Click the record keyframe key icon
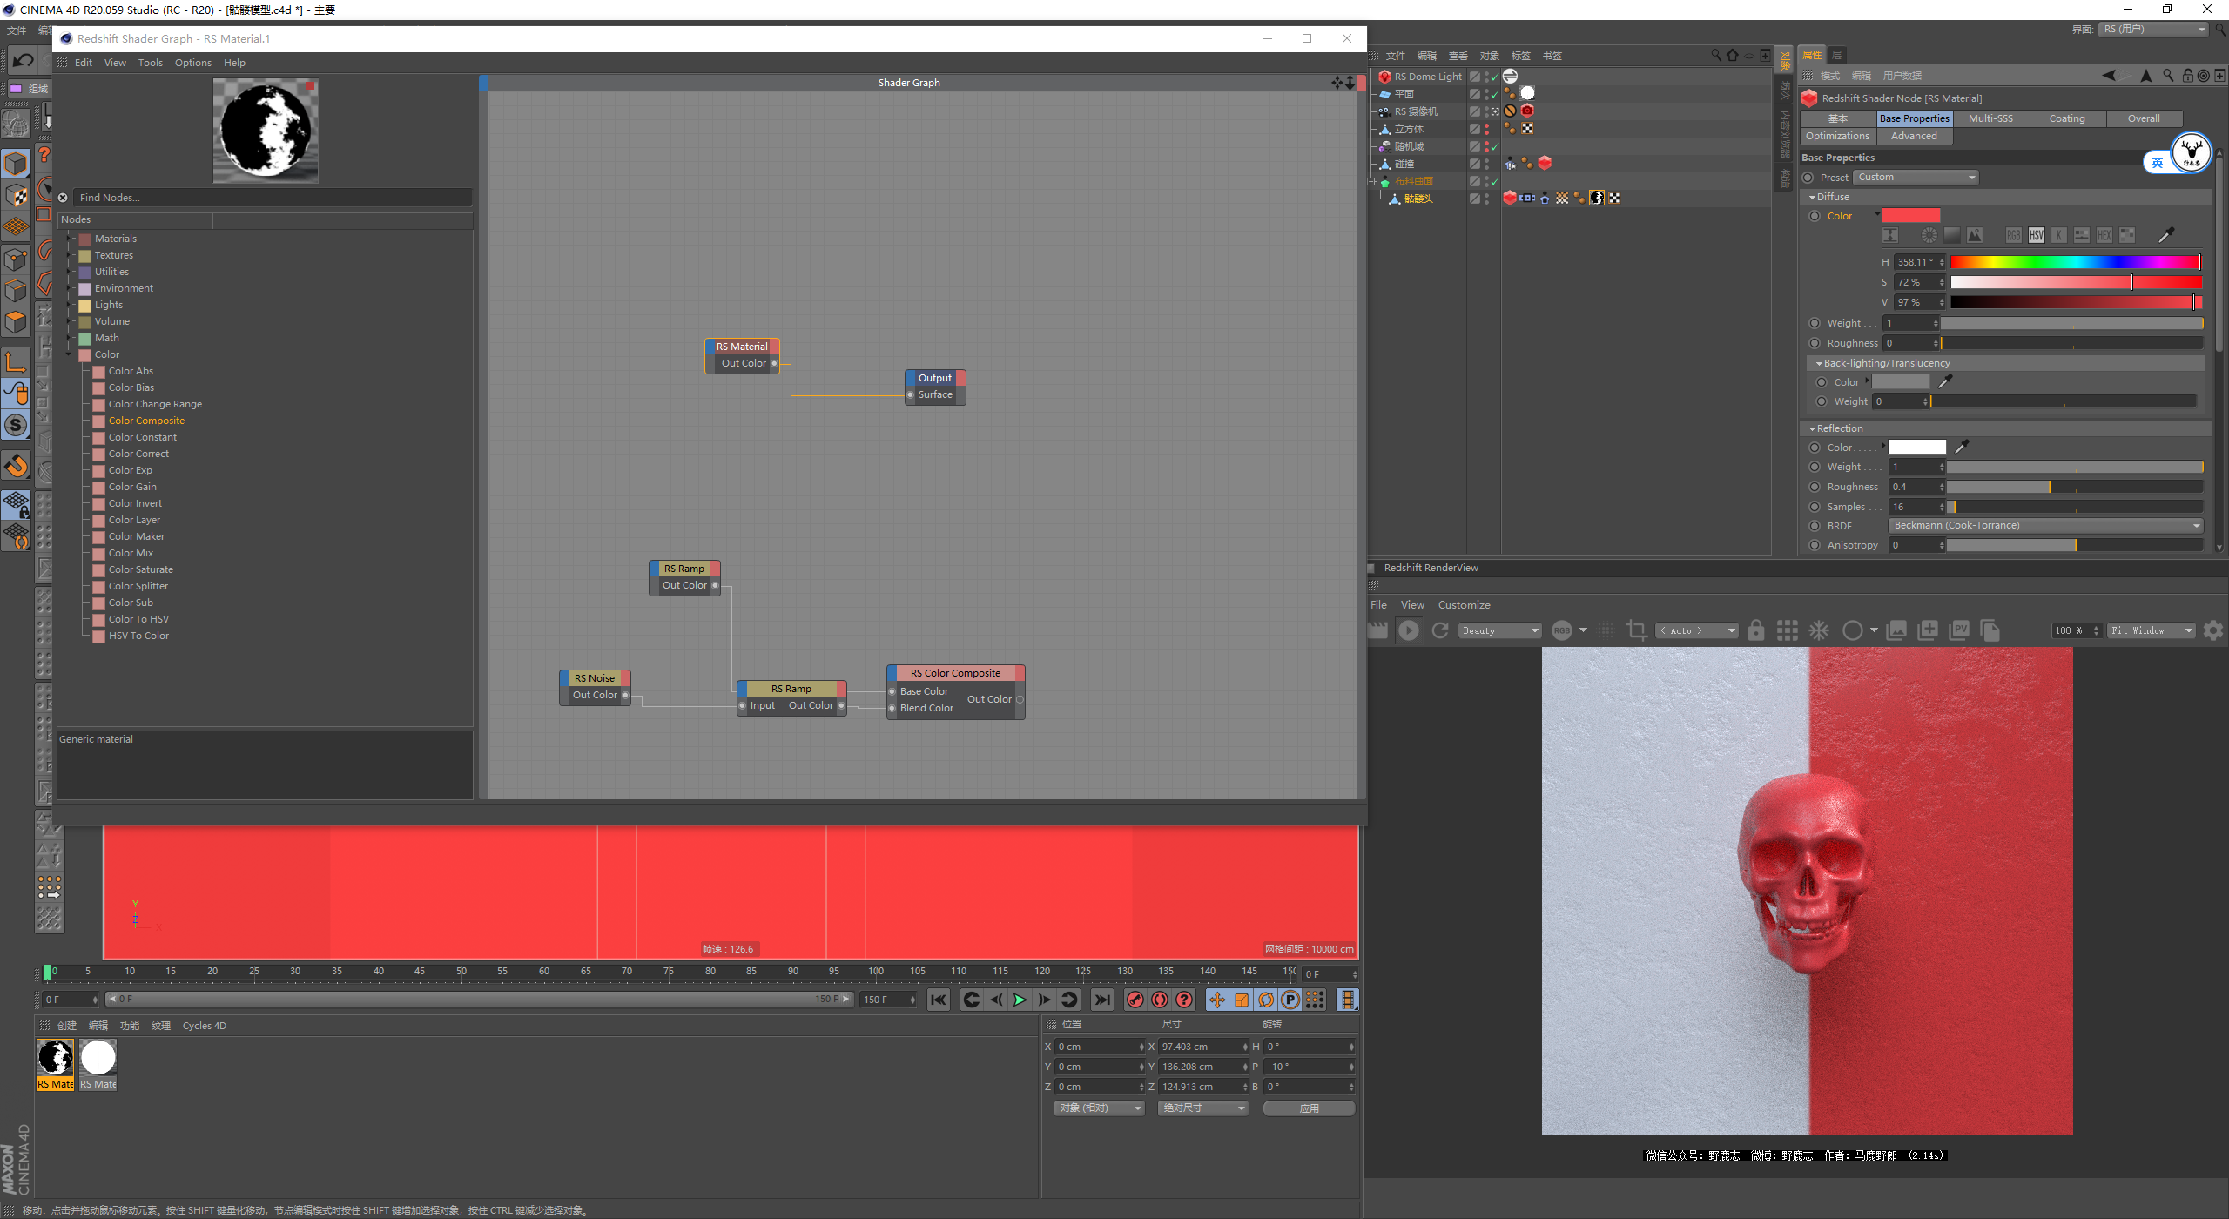2229x1219 pixels. click(1135, 1000)
